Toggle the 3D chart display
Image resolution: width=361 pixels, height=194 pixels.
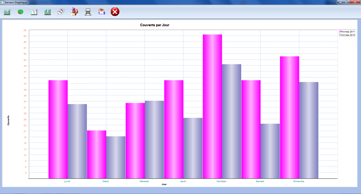coord(74,12)
